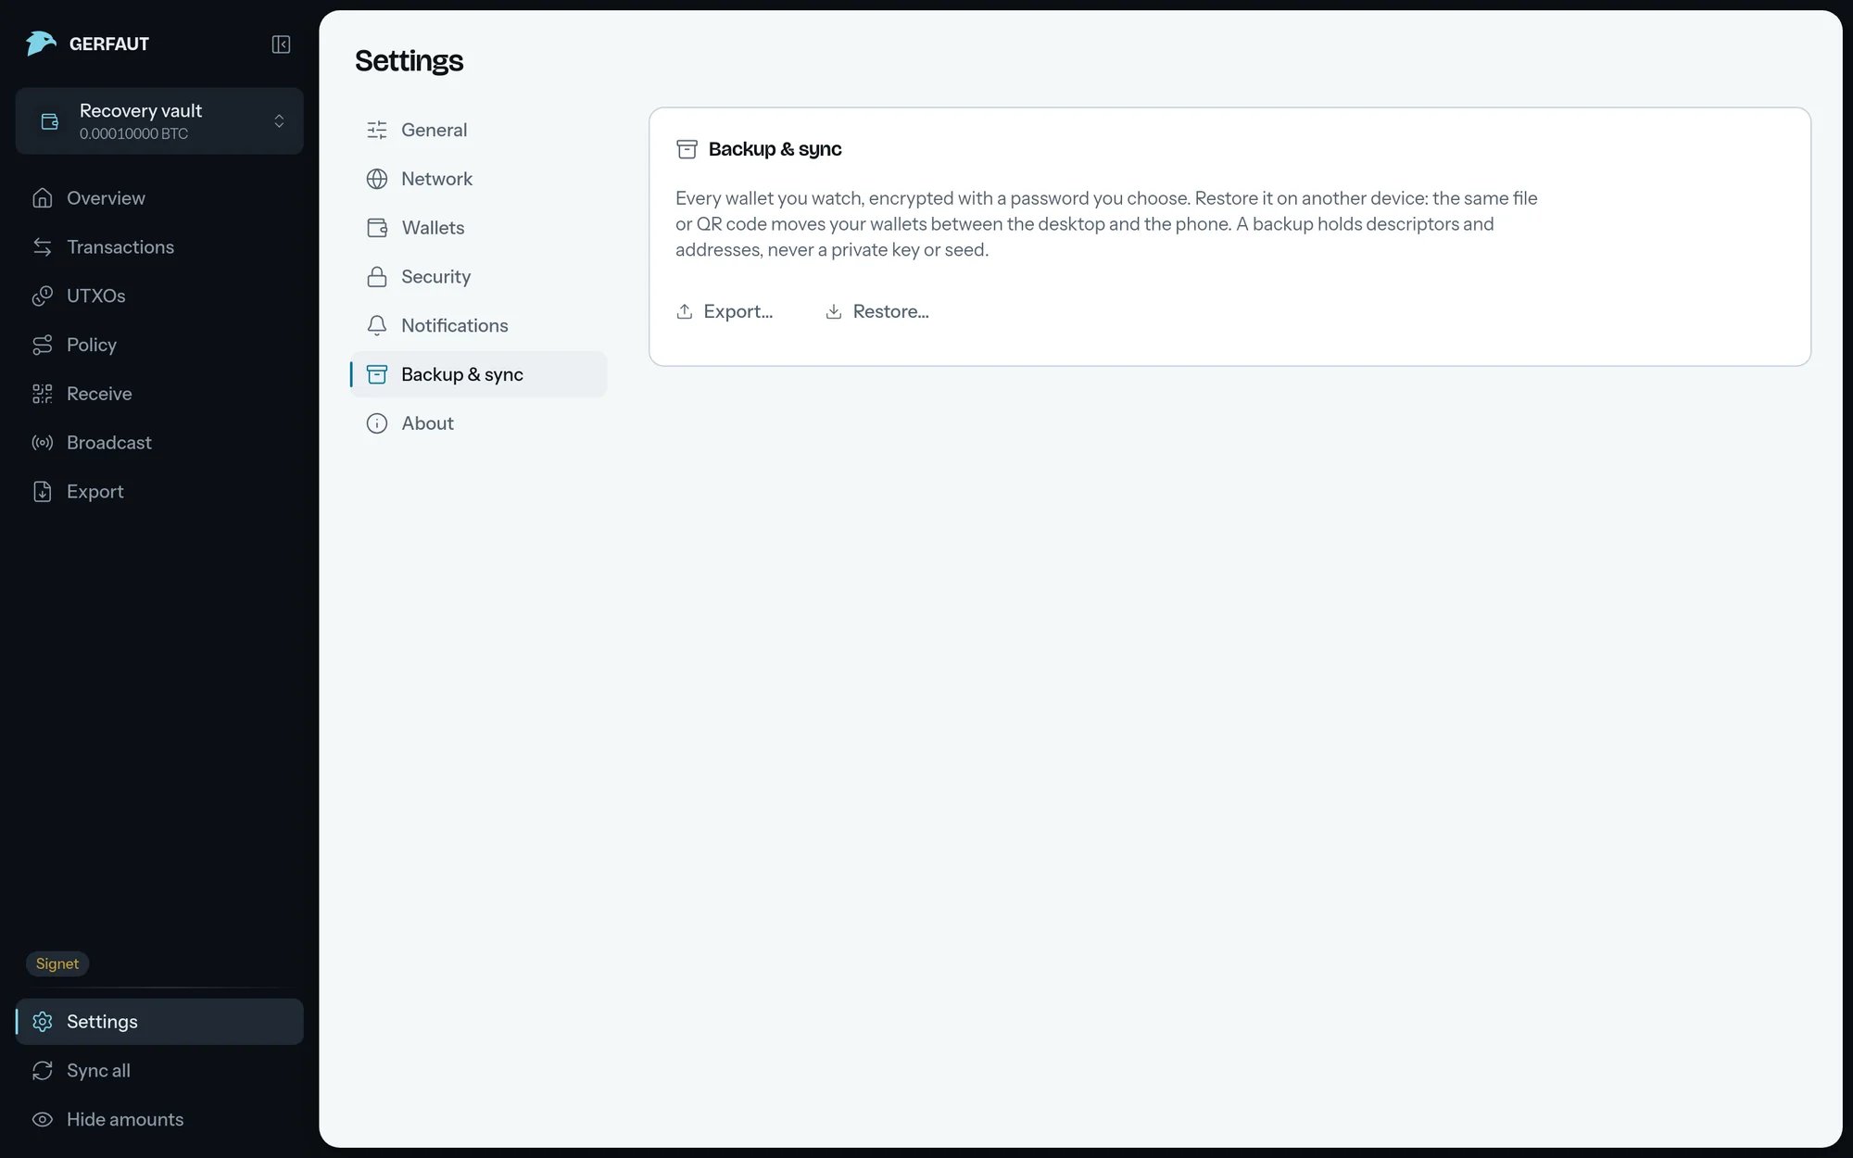Viewport: 1853px width, 1158px height.
Task: Click the 0.00010000 BTC balance text
Action: [x=133, y=133]
